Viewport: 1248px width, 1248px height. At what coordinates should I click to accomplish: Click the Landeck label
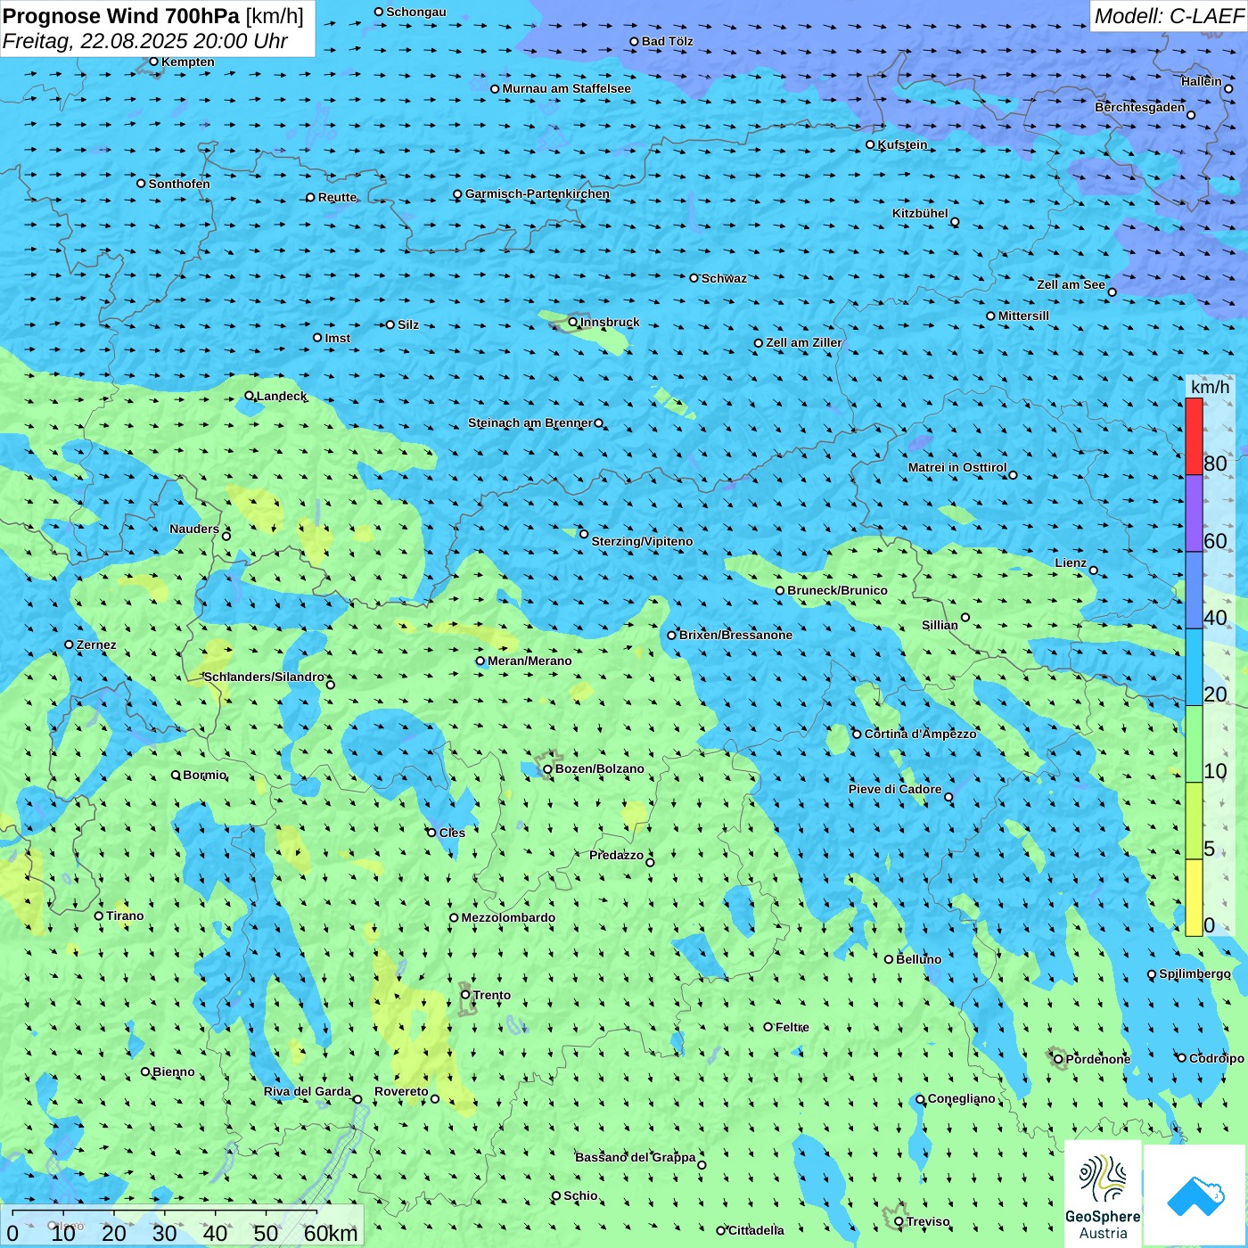282,396
